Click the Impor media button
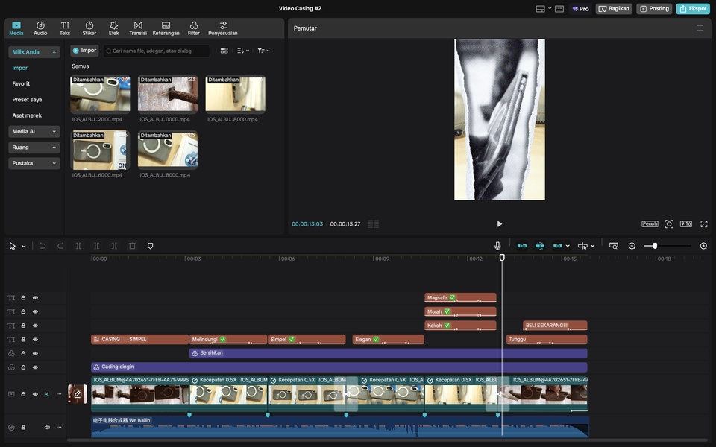The image size is (716, 447). tap(85, 51)
